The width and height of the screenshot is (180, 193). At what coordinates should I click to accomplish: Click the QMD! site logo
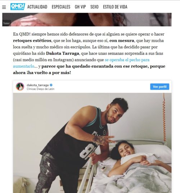point(18,6)
